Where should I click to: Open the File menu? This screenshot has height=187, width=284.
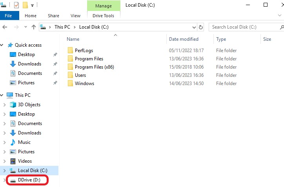pos(8,16)
